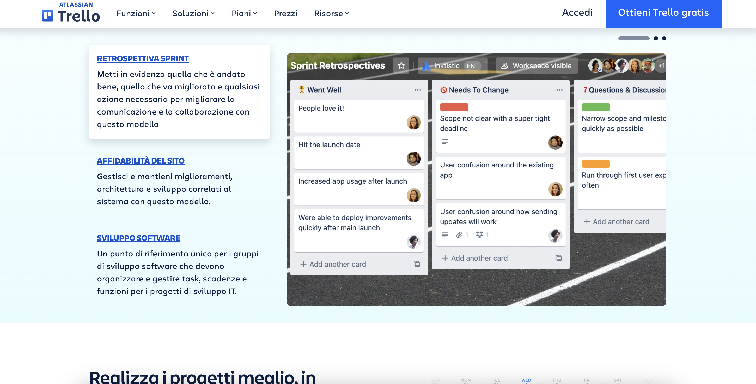756x384 pixels.
Task: Click the Trello logo icon
Action: (x=47, y=16)
